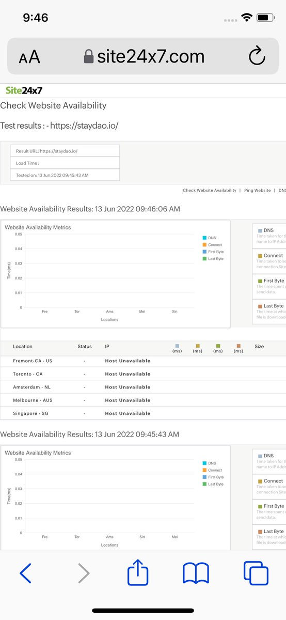Screen dimensions: 286x620
Task: Open Safari bookmarks book icon
Action: tap(196, 574)
